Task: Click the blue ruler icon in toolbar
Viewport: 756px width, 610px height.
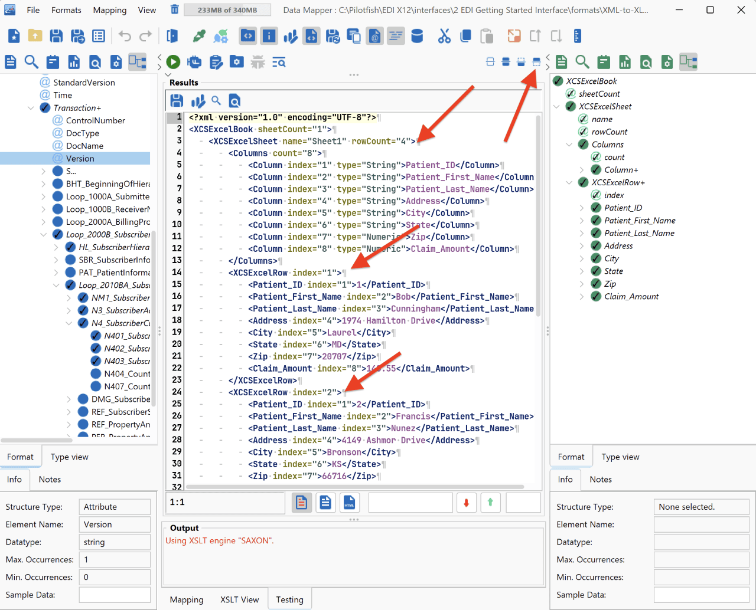Action: (578, 36)
